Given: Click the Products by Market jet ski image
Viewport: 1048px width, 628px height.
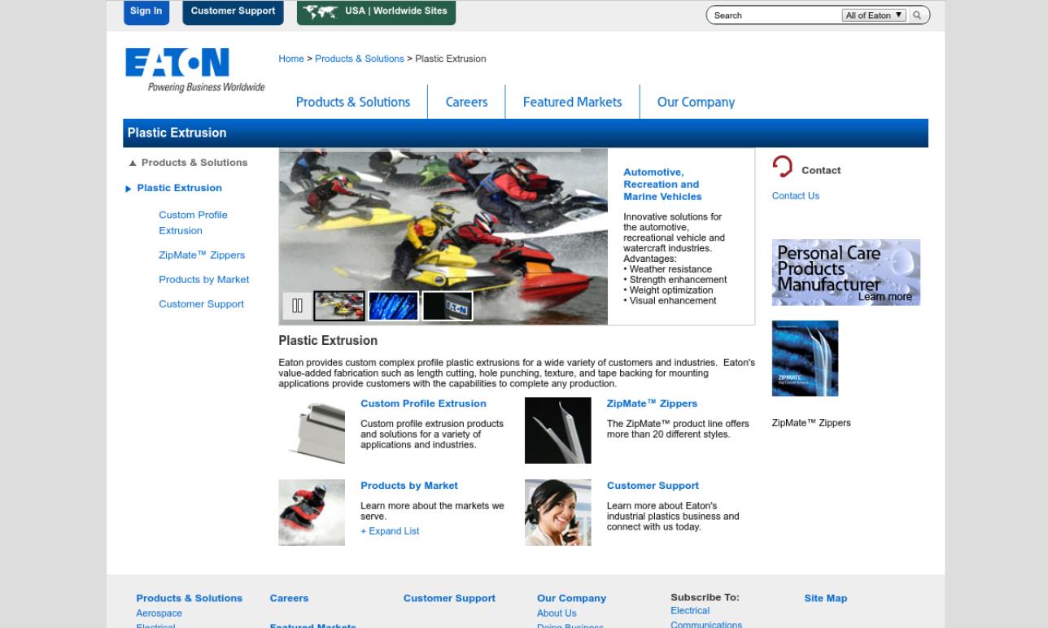Looking at the screenshot, I should tap(312, 512).
